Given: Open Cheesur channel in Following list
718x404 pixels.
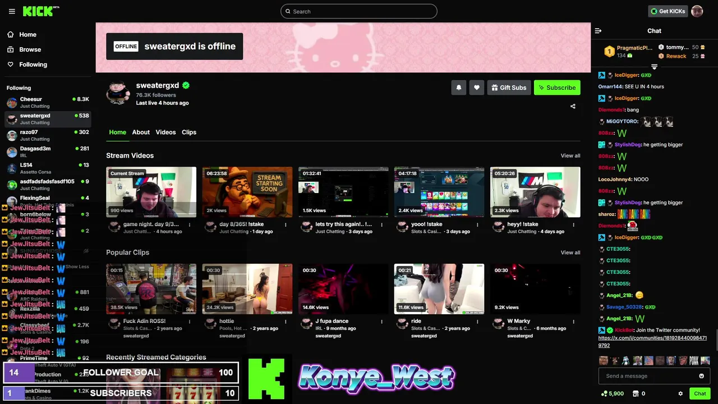Looking at the screenshot, I should [x=48, y=102].
